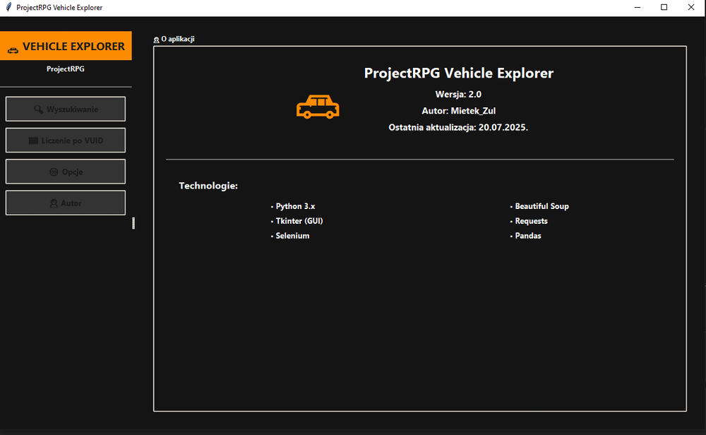Click the Autor: Mietek_Zul line
Image resolution: width=706 pixels, height=435 pixels.
(x=458, y=111)
